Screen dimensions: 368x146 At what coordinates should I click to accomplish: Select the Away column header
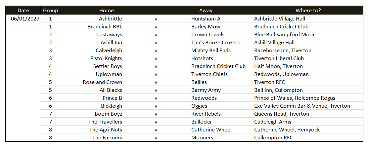(206, 10)
